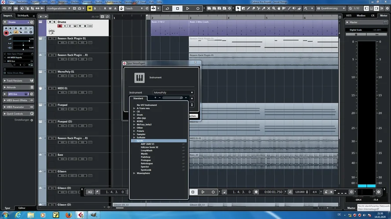Open the Transport menu

click(x=87, y=2)
